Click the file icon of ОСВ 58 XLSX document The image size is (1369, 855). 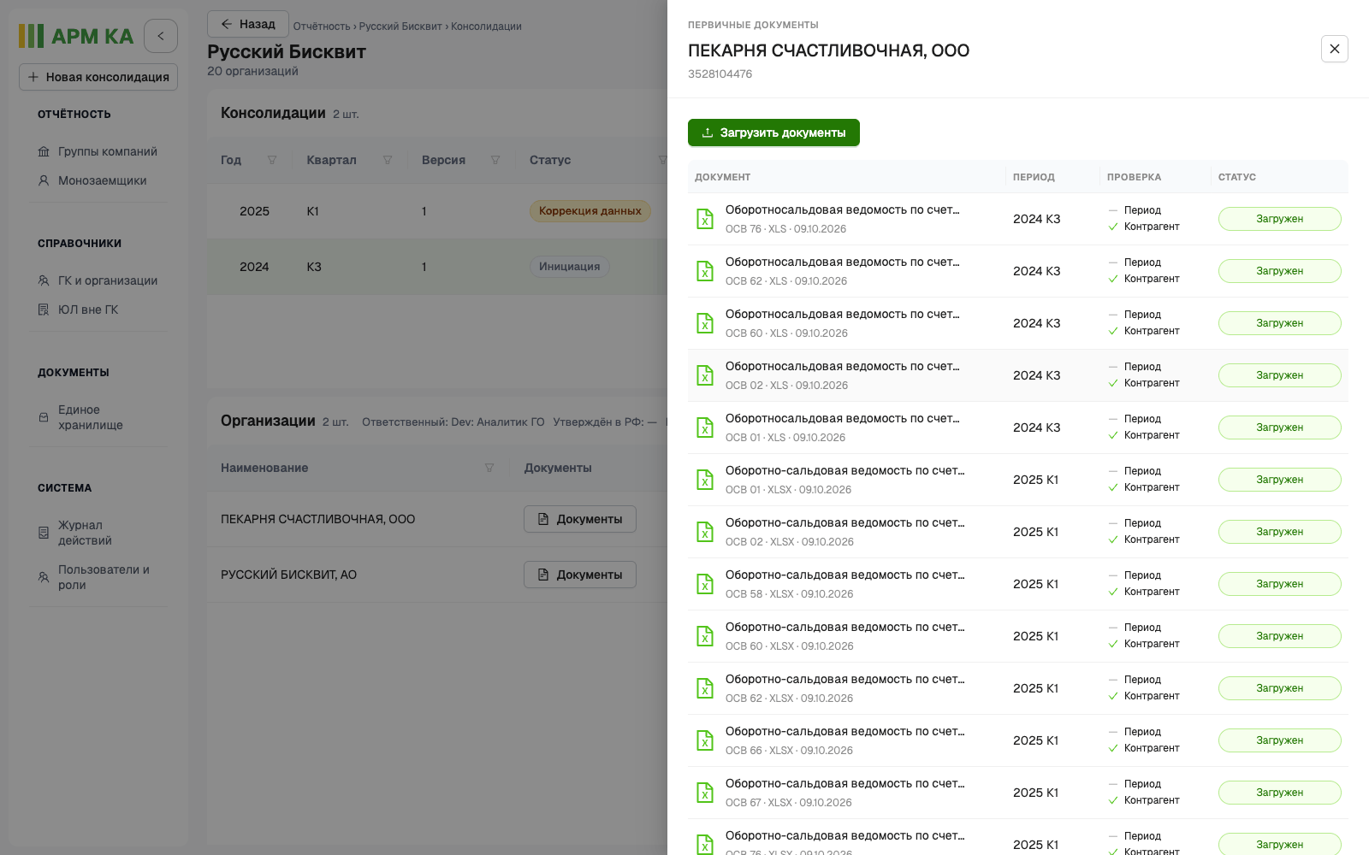pos(705,584)
